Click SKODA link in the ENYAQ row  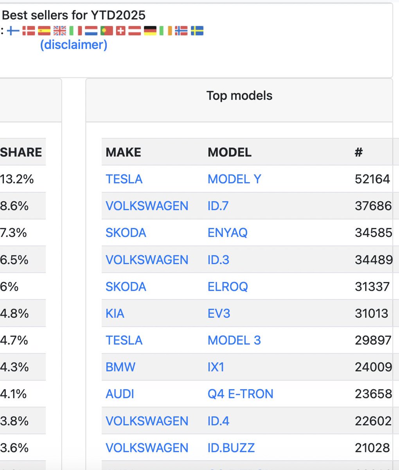coord(126,233)
